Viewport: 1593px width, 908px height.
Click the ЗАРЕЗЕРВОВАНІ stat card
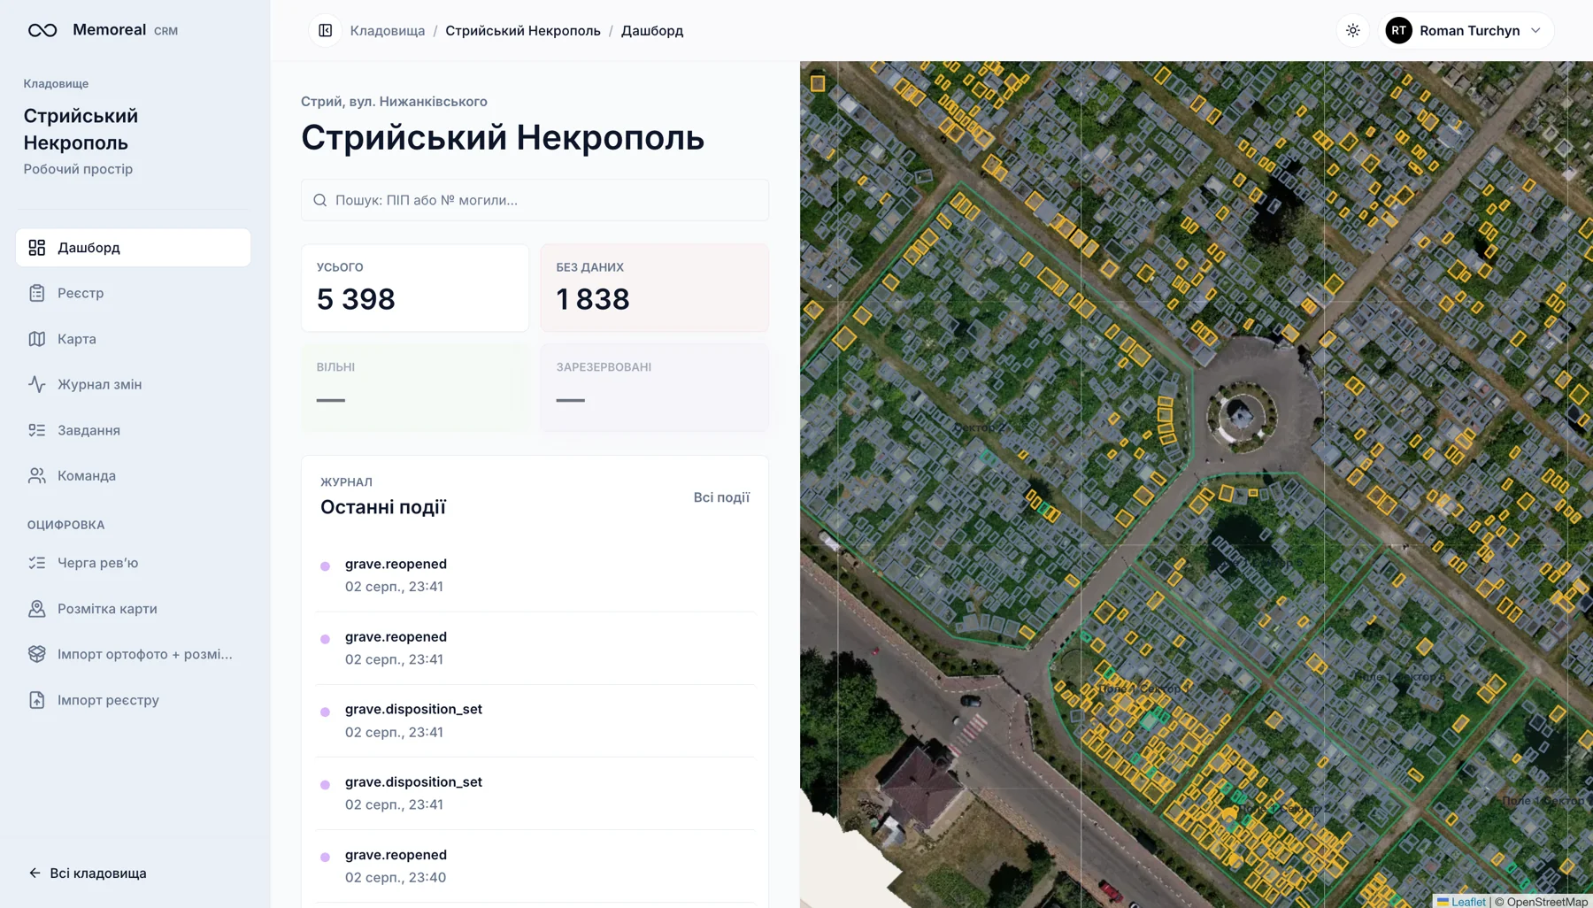tap(655, 388)
